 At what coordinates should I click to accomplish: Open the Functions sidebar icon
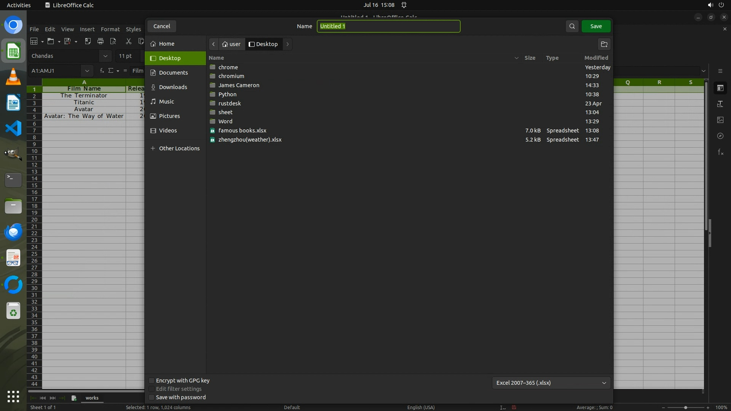pos(720,152)
